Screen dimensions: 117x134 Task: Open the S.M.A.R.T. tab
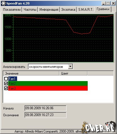click(86, 10)
